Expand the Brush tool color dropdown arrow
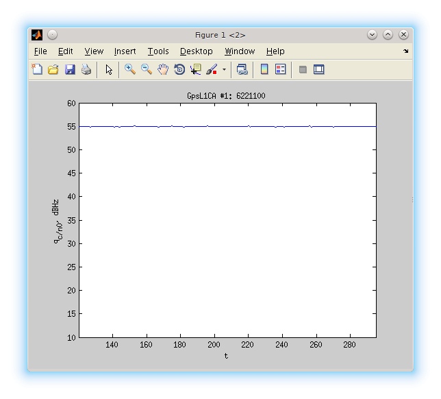 pyautogui.click(x=223, y=69)
